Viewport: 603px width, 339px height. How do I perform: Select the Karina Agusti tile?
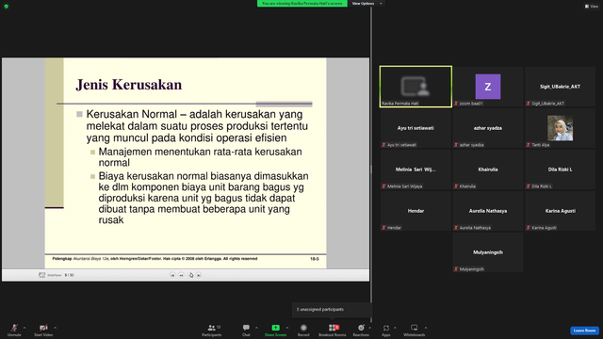pyautogui.click(x=560, y=211)
